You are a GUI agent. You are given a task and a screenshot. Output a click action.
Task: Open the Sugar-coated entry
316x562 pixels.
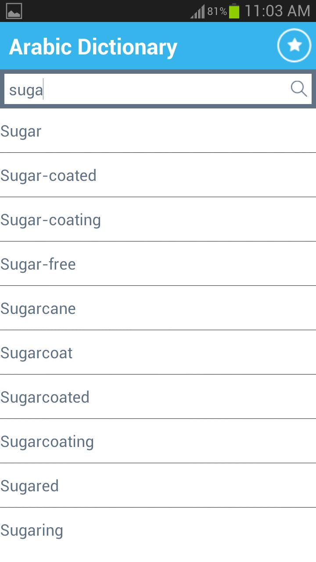[158, 175]
